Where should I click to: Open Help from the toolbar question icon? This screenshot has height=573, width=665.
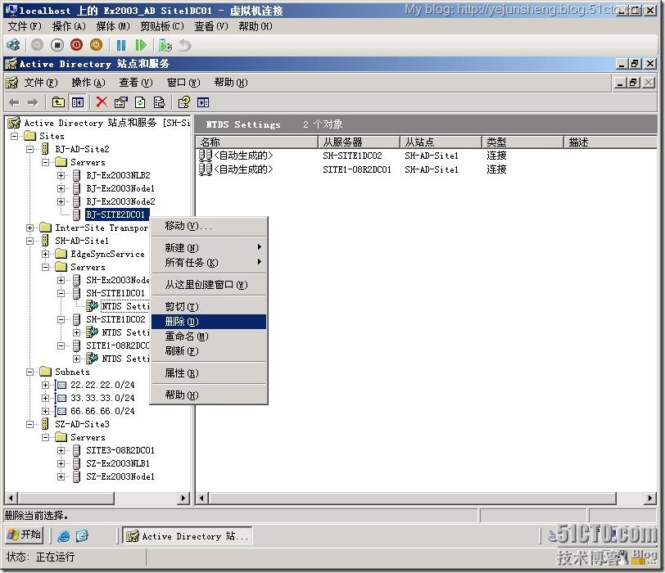[x=183, y=102]
